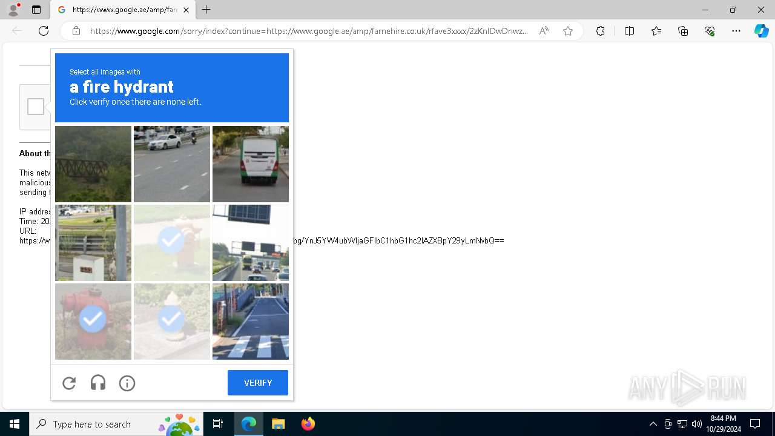Open captcha help info icon
Image resolution: width=775 pixels, height=436 pixels.
(x=127, y=383)
